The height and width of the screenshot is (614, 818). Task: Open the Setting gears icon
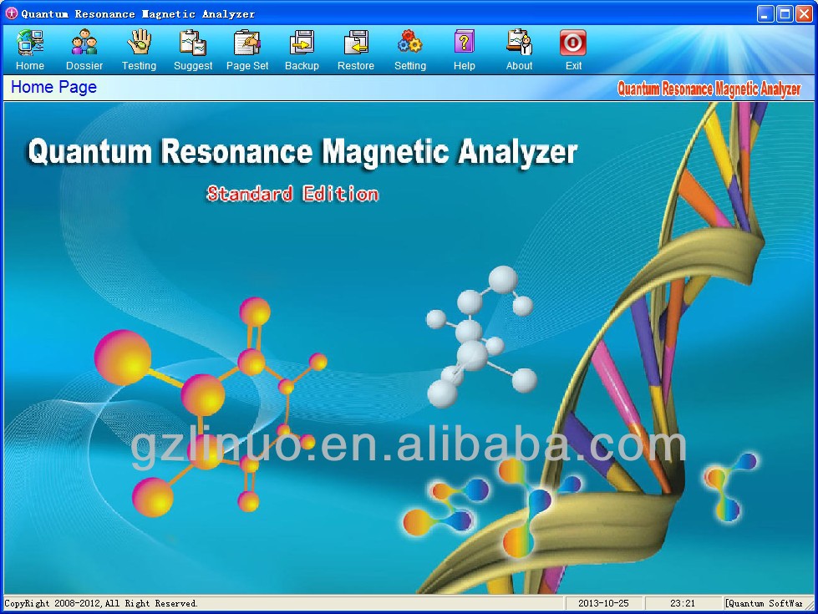coord(410,43)
